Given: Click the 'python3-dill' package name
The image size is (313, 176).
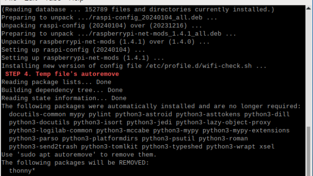Looking at the screenshot, I should coord(267,114).
